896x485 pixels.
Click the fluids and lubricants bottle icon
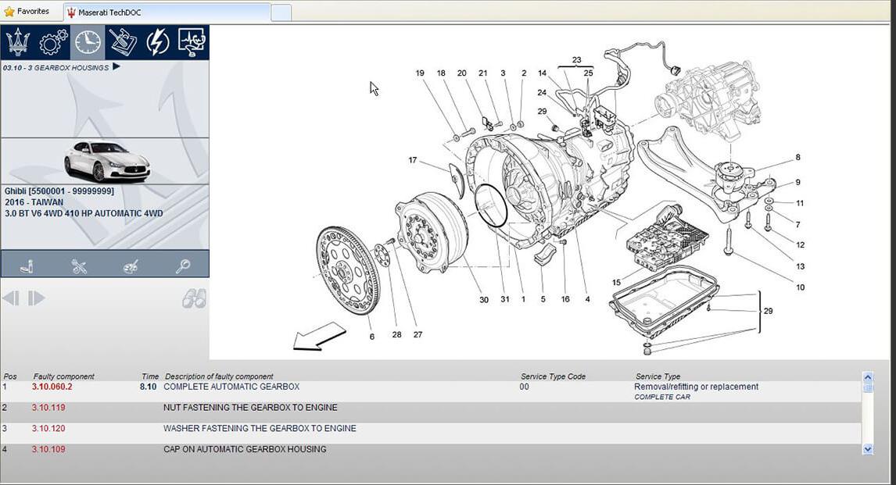(27, 266)
